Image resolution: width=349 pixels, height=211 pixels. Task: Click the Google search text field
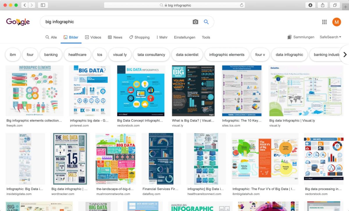click(116, 22)
